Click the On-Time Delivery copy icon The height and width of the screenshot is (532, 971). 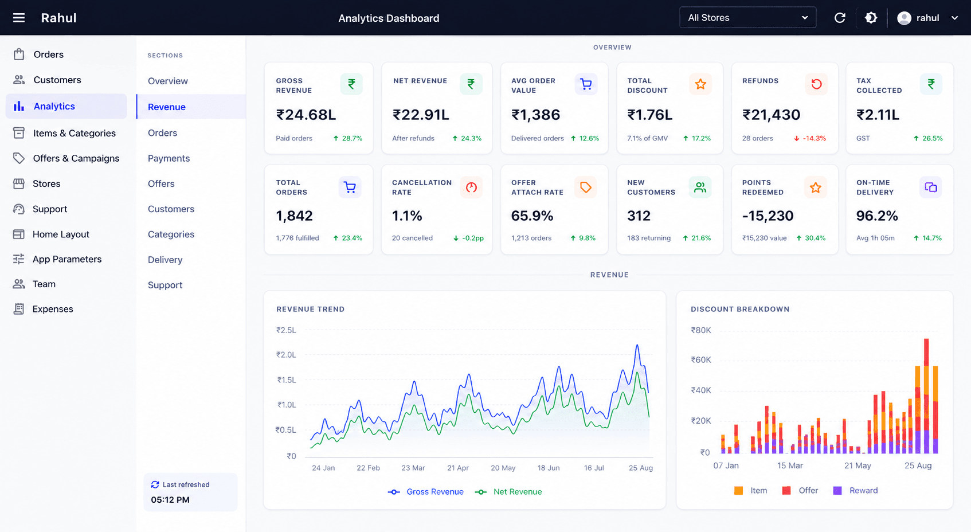pyautogui.click(x=931, y=187)
